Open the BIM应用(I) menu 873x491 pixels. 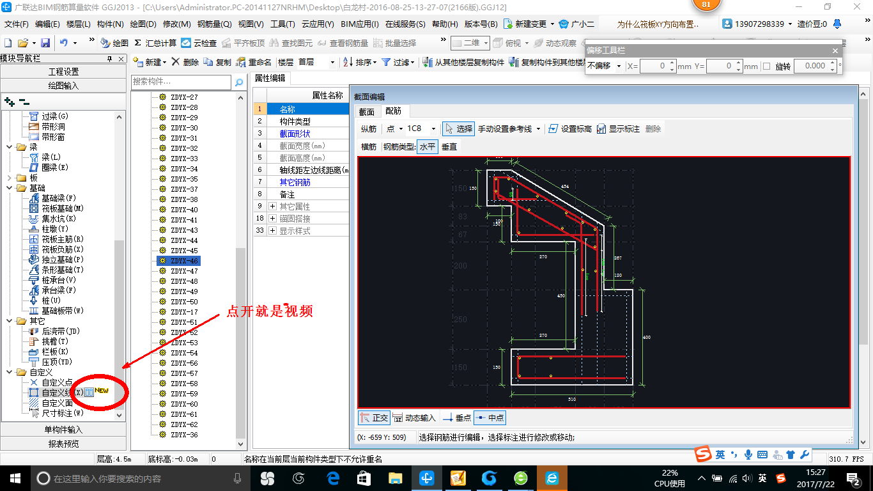360,24
